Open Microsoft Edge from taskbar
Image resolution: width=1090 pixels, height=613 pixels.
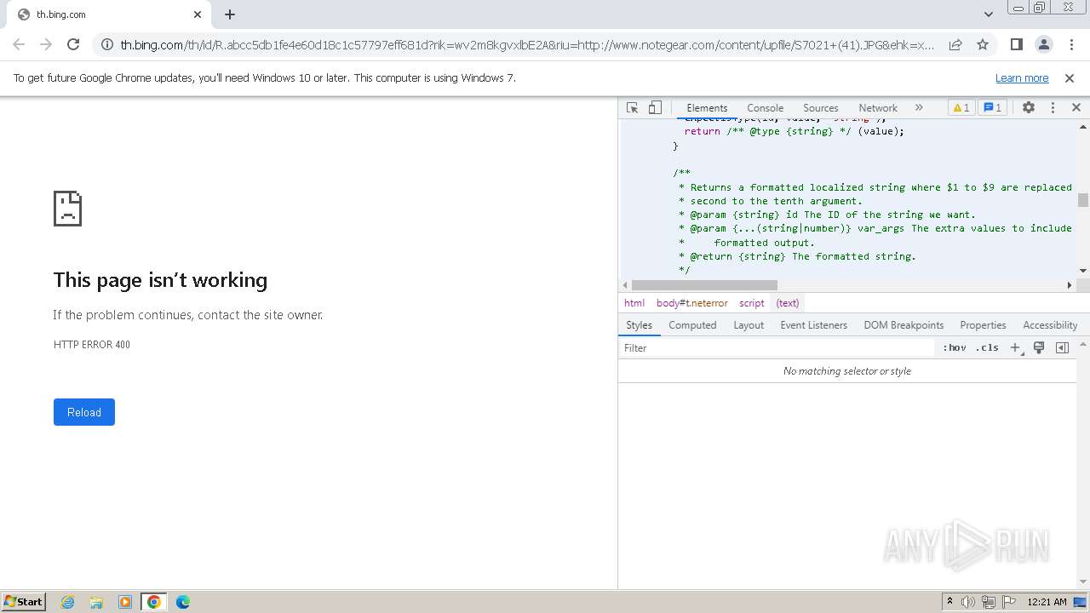[182, 602]
